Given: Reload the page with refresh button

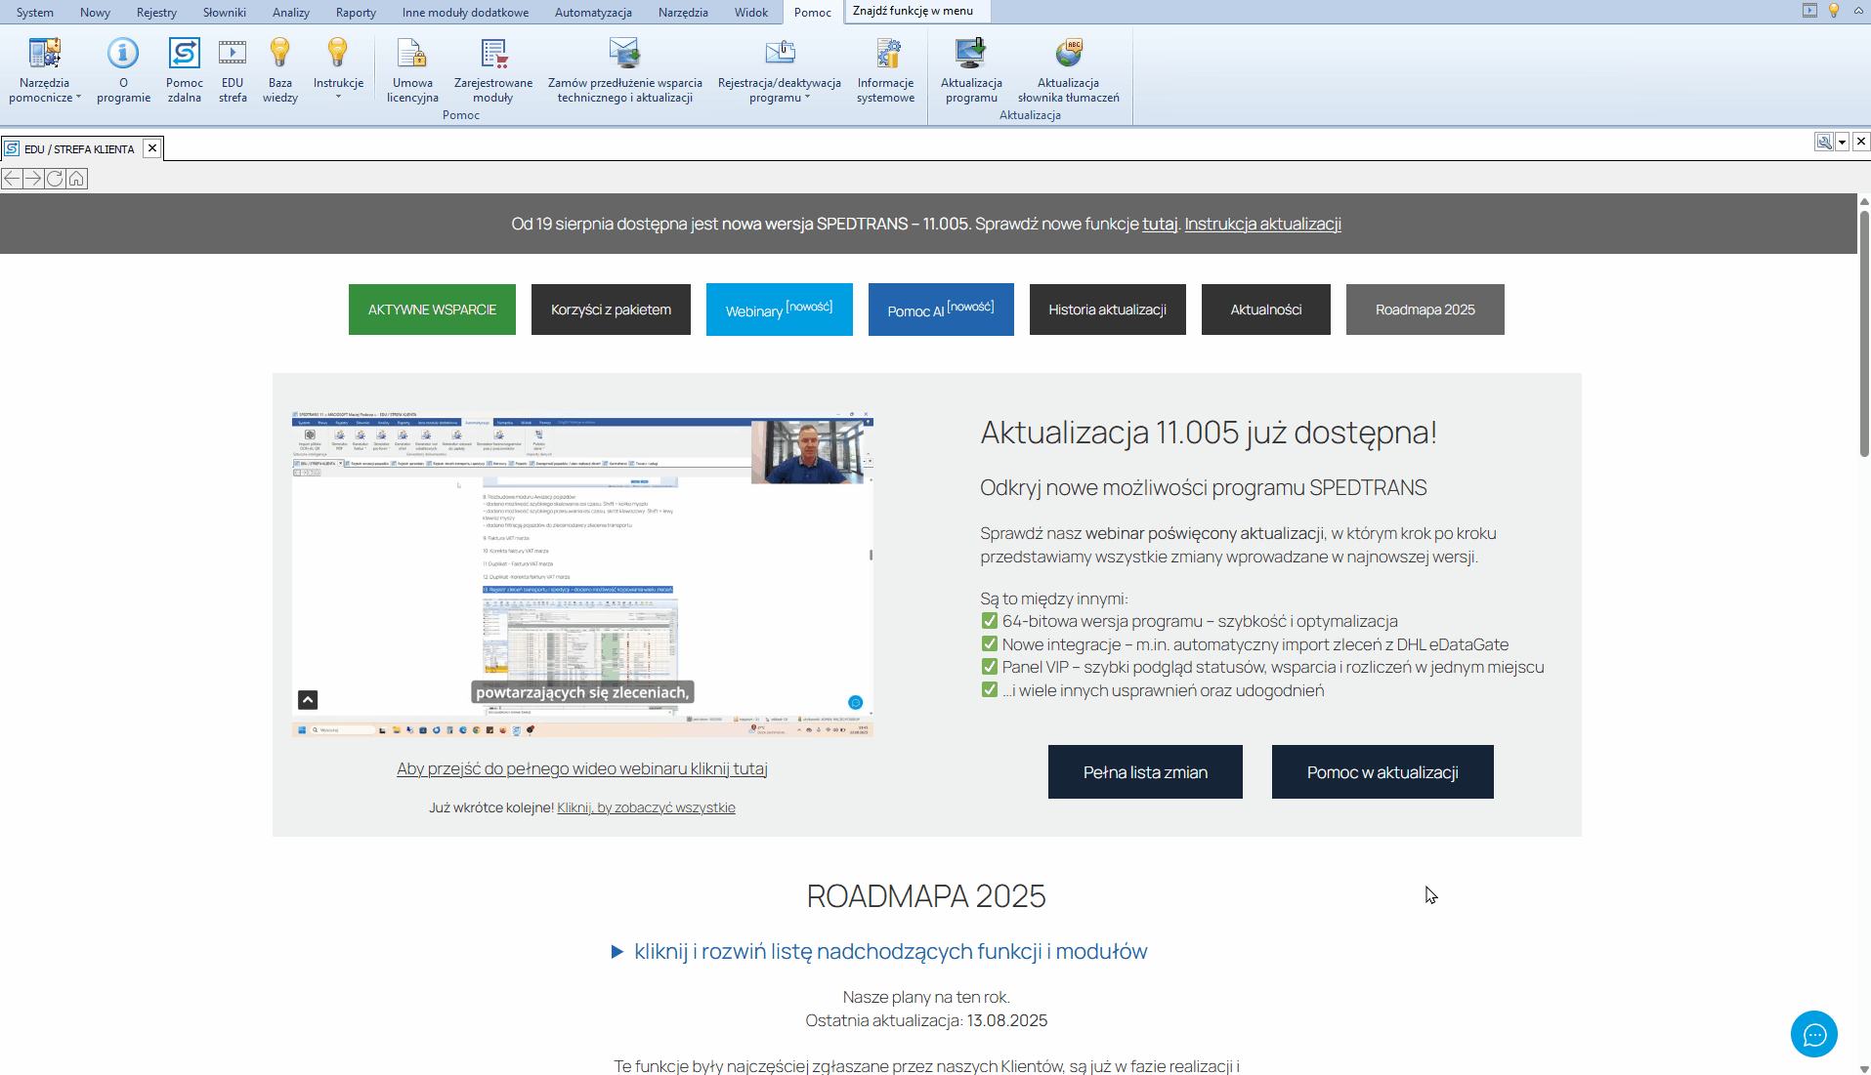Looking at the screenshot, I should (x=55, y=179).
